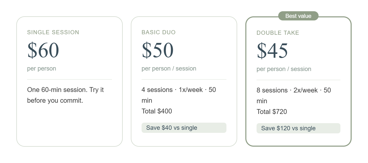Click "per person / session" under $45
Image resolution: width=368 pixels, height=163 pixels.
[x=284, y=69]
